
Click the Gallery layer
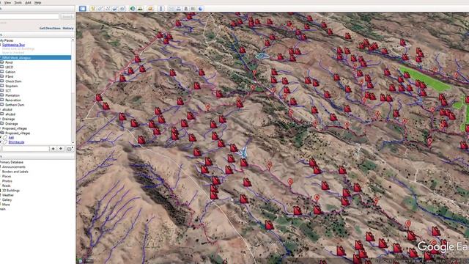point(7,199)
